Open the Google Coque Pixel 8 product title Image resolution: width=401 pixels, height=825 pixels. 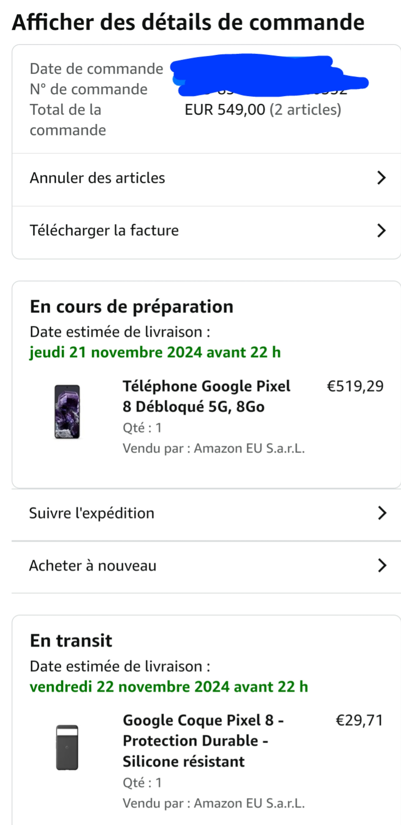point(203,741)
